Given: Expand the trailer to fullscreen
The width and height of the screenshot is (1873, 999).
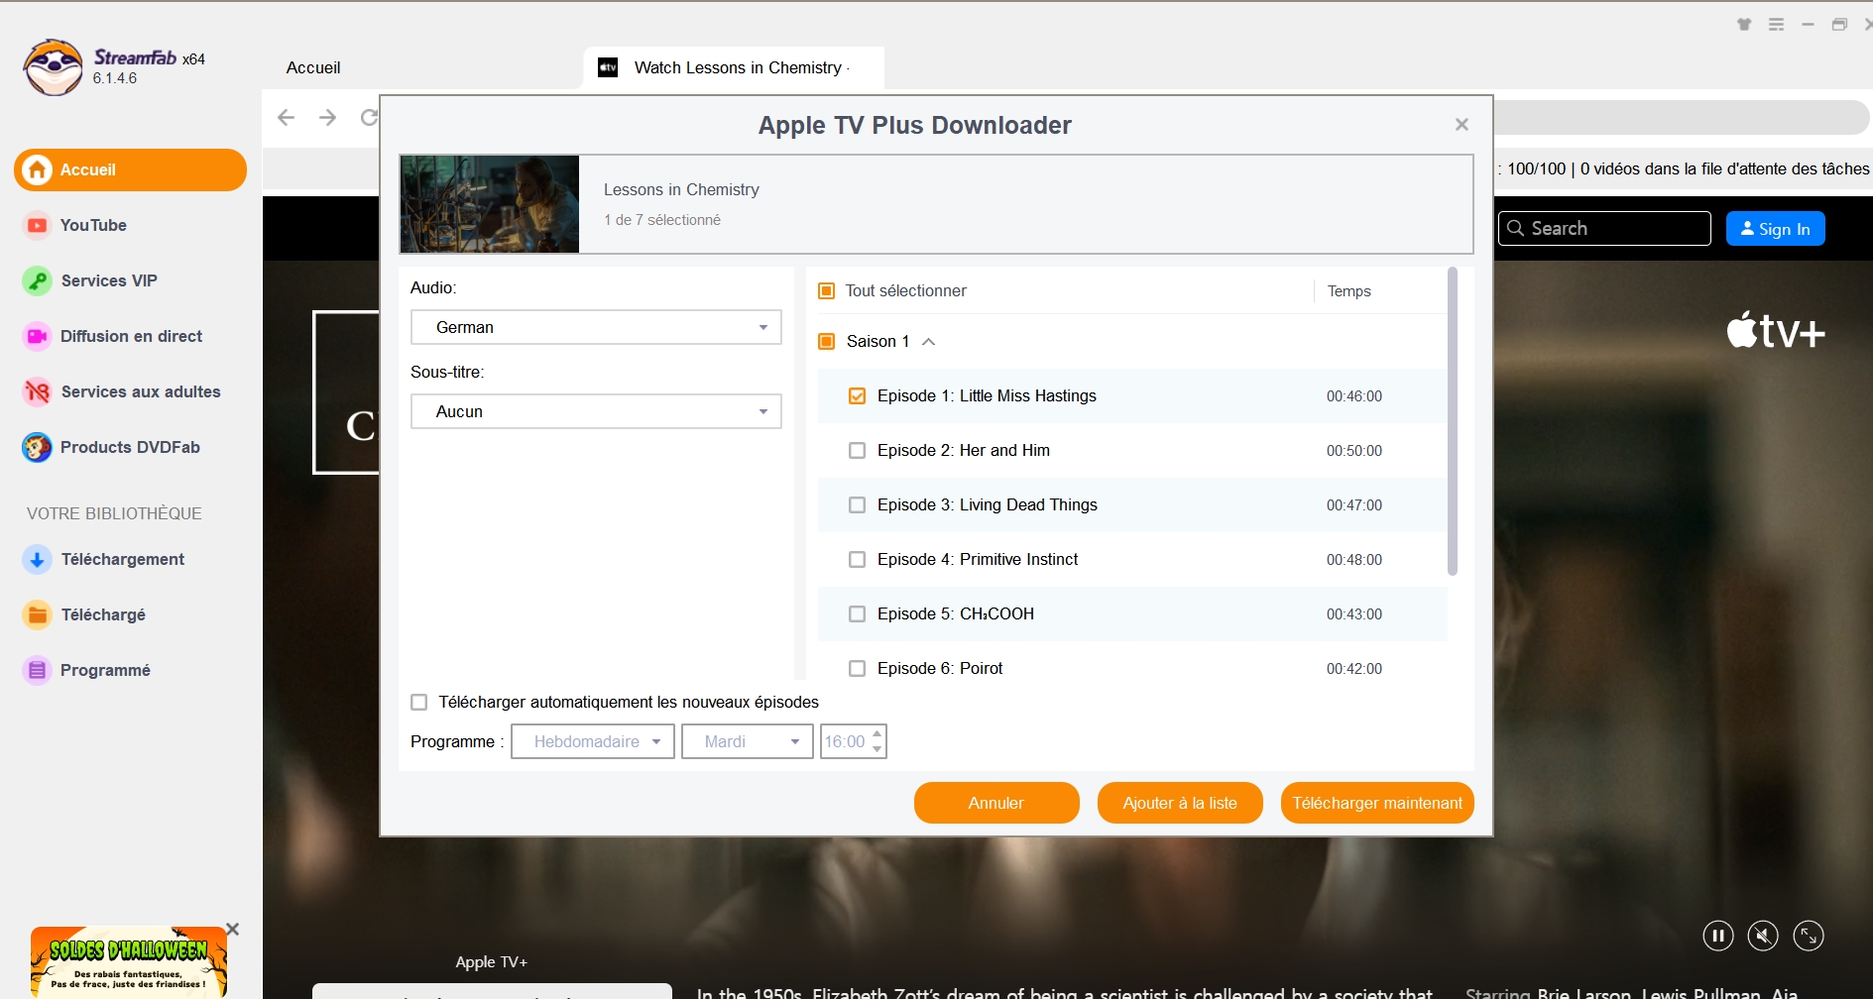Looking at the screenshot, I should (1809, 936).
